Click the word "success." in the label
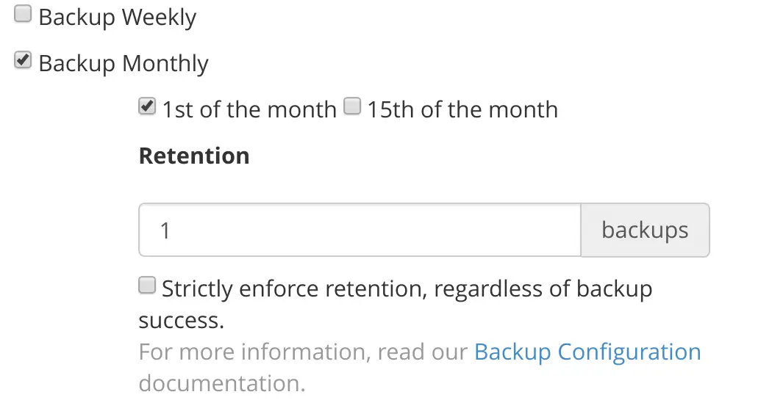 [181, 321]
